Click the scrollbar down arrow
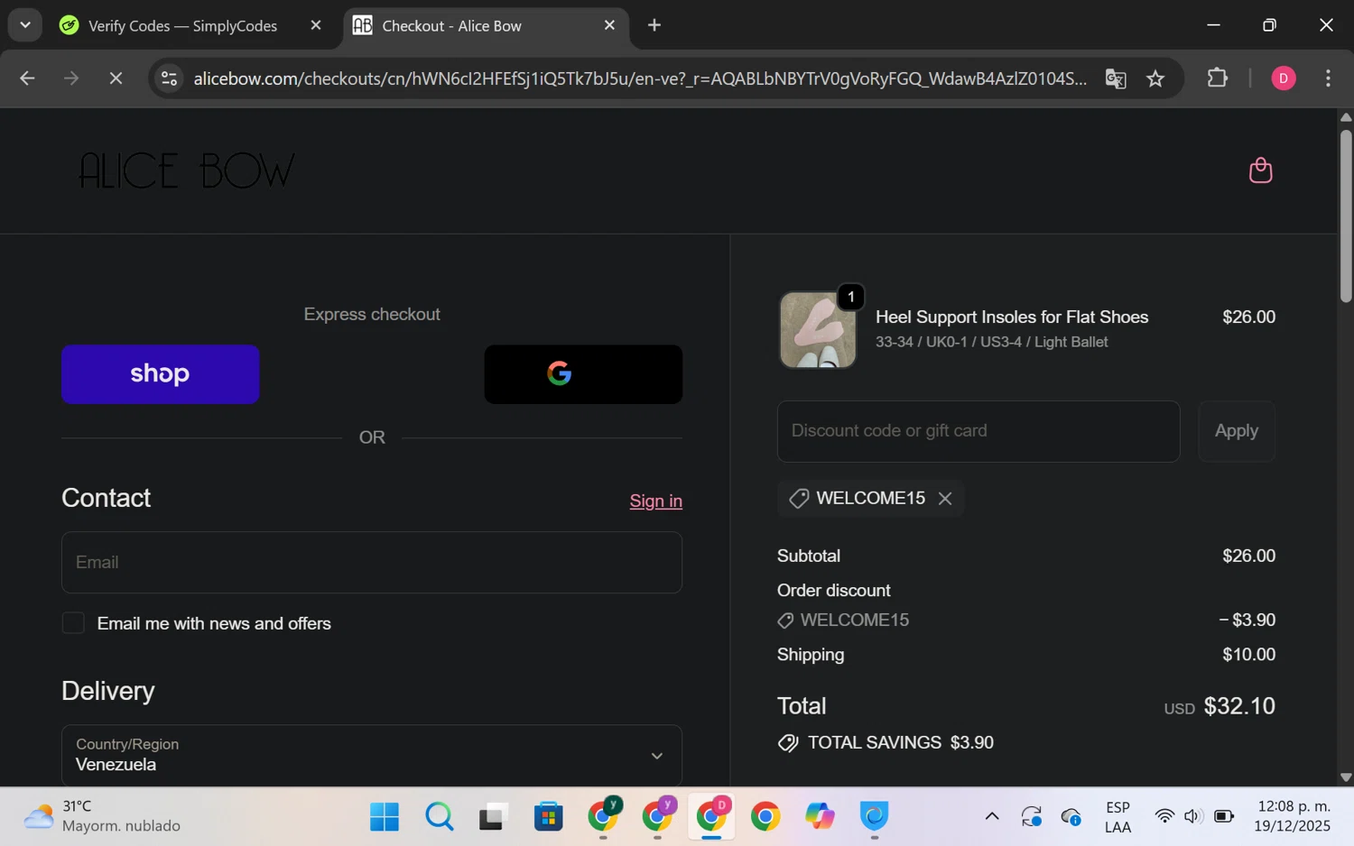The image size is (1354, 846). [1346, 777]
